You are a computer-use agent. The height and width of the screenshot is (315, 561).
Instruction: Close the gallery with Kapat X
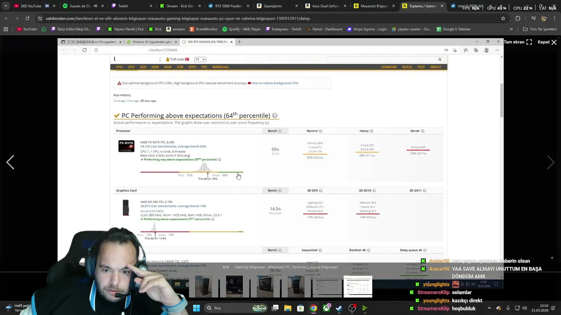point(547,42)
